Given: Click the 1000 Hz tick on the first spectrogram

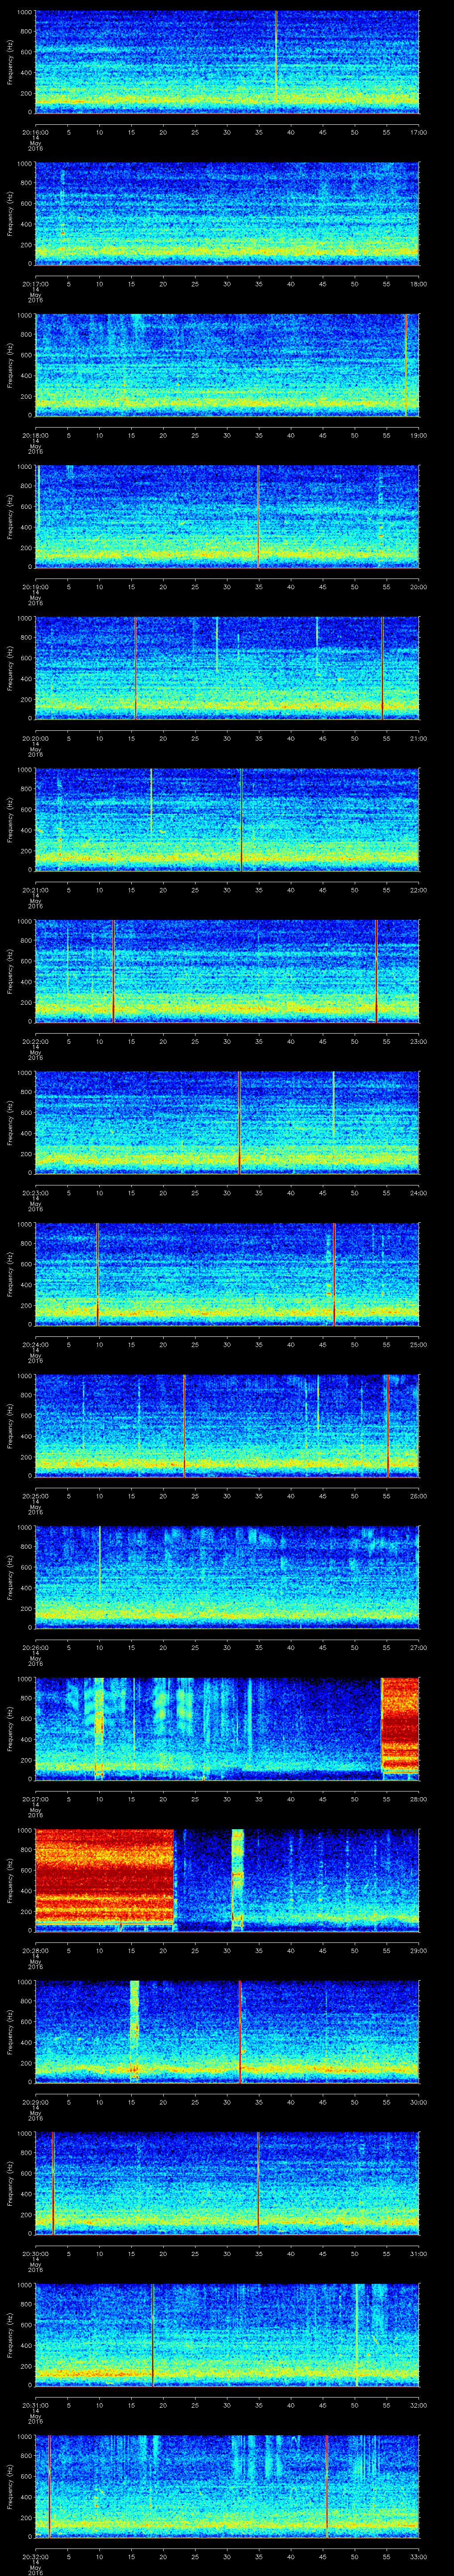Looking at the screenshot, I should pyautogui.click(x=23, y=13).
